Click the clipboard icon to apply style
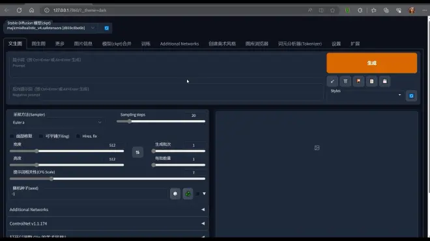This screenshot has height=241, width=430. (x=371, y=81)
